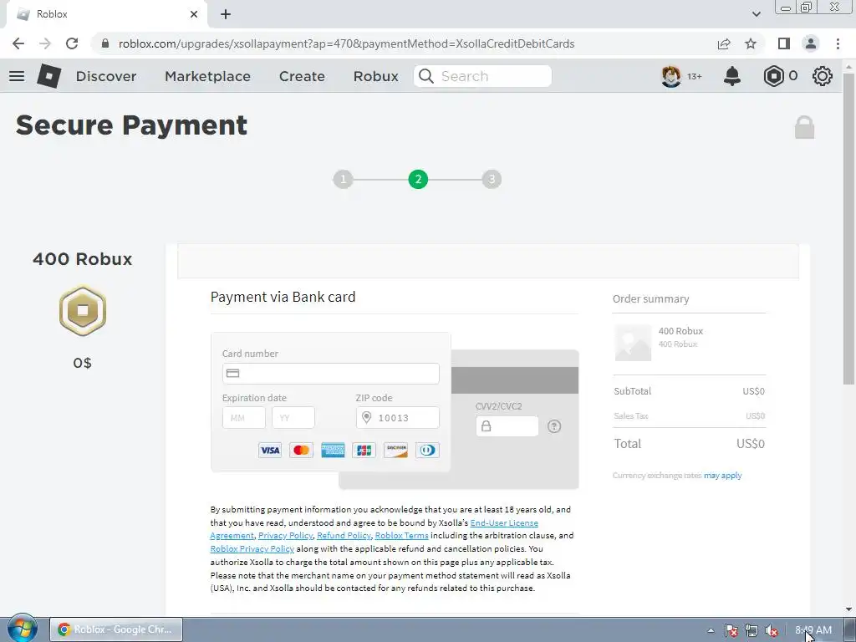856x642 pixels.
Task: Click the Action Center flag icon
Action: coord(731,630)
